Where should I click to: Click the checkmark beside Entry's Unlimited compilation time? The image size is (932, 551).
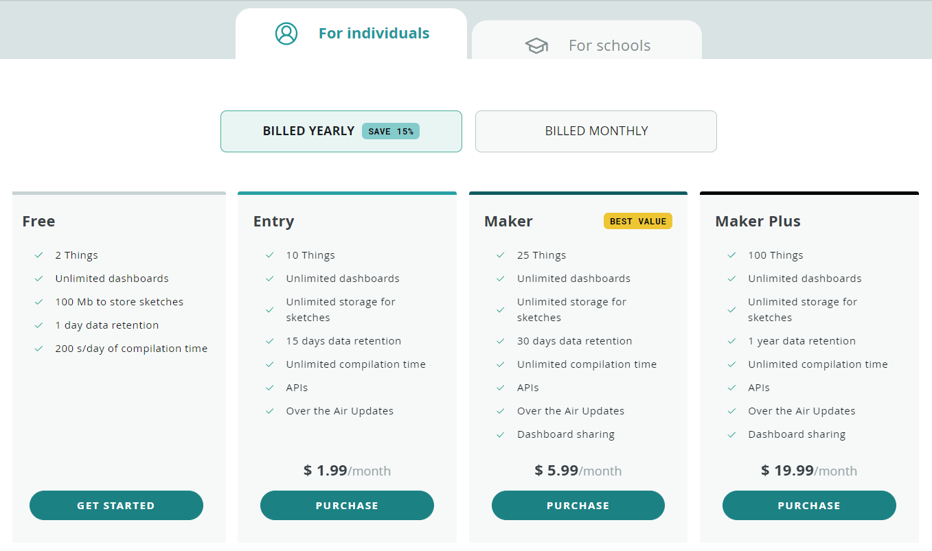click(x=270, y=364)
